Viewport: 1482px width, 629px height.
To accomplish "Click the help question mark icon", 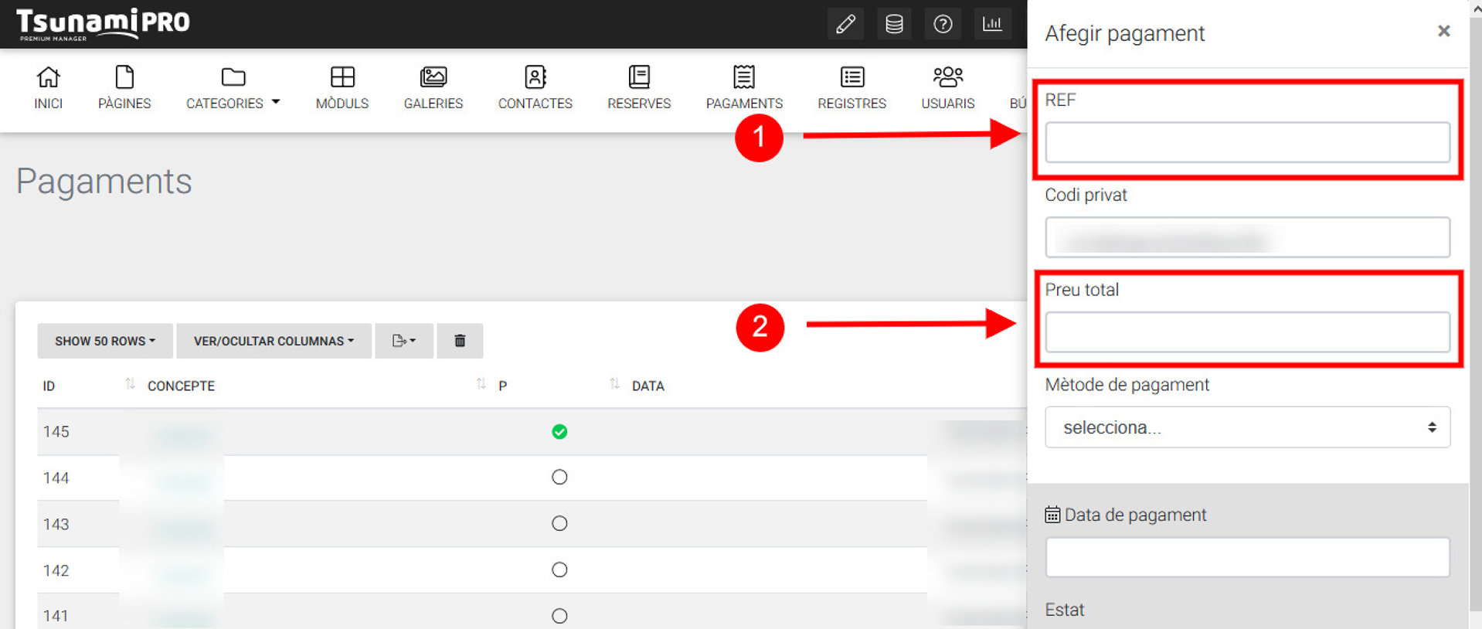I will tap(943, 24).
